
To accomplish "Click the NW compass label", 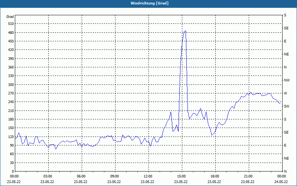I will [287, 80].
